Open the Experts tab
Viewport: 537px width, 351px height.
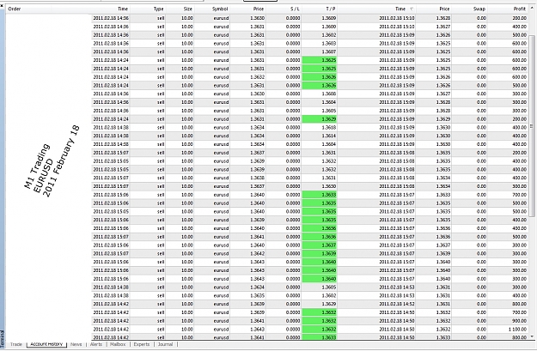pyautogui.click(x=142, y=344)
